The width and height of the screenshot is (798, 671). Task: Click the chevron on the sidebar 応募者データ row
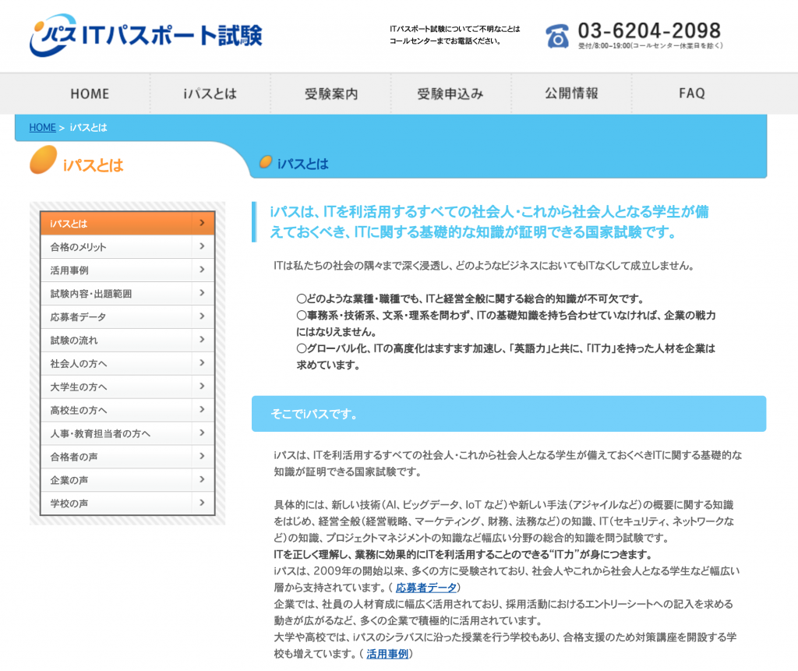202,316
